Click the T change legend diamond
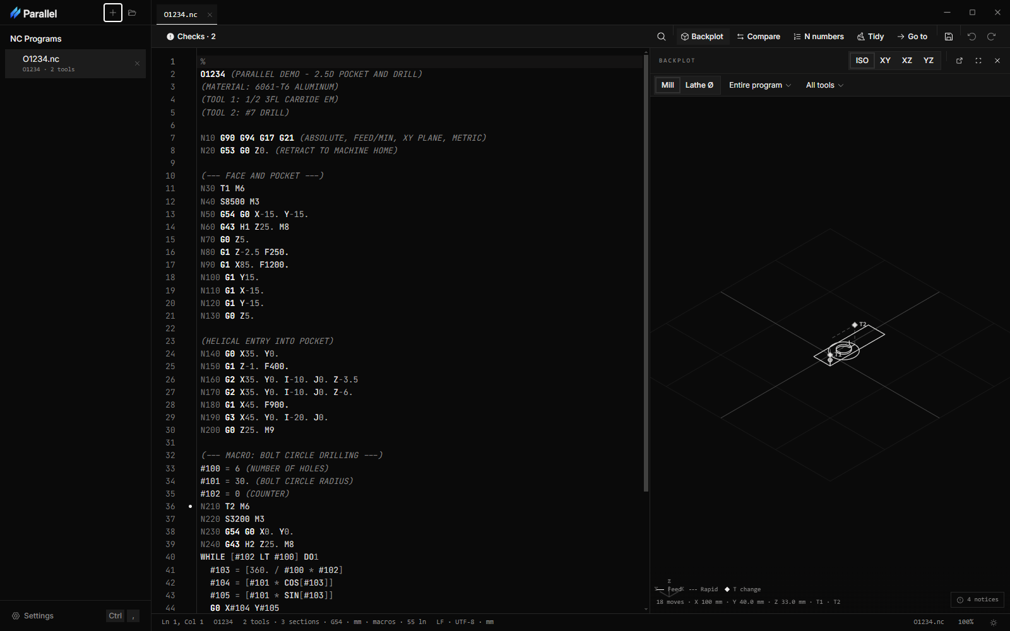 click(x=727, y=589)
